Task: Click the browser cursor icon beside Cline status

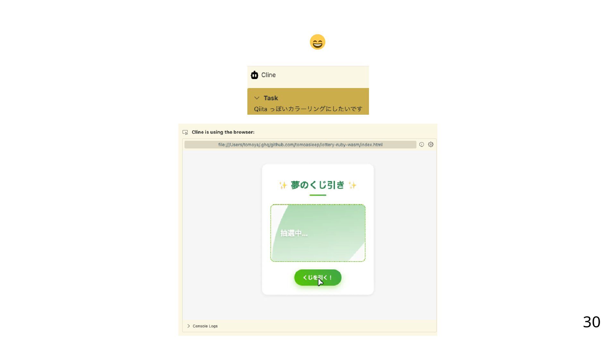Action: click(185, 132)
